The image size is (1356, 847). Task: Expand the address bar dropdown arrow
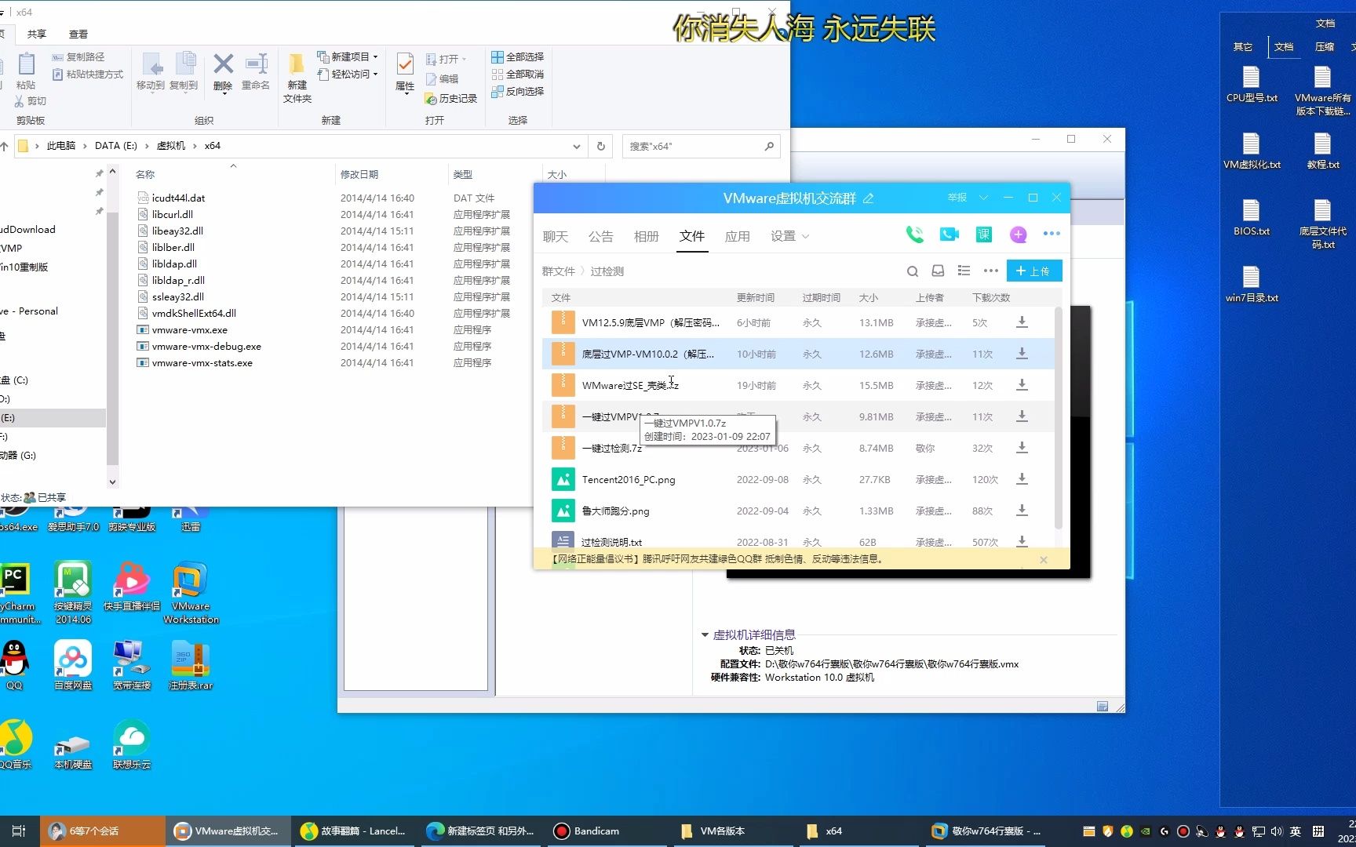(577, 146)
